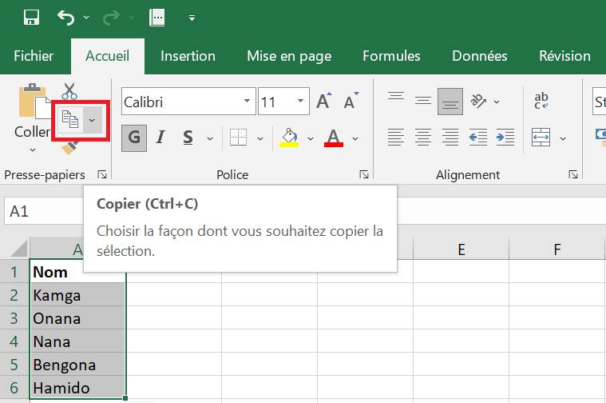Open the form icon in Quick Access Toolbar
This screenshot has width=606, height=403.
click(x=157, y=18)
